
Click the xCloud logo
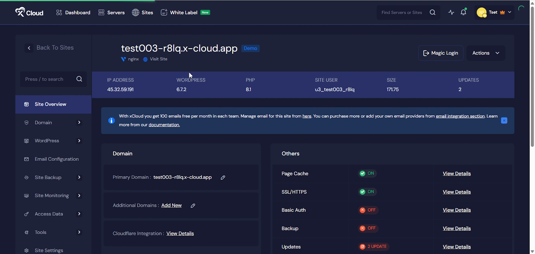pos(29,12)
